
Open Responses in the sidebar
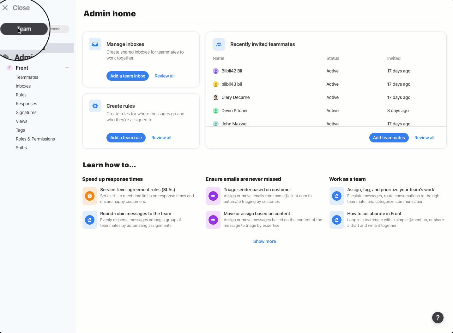click(27, 104)
